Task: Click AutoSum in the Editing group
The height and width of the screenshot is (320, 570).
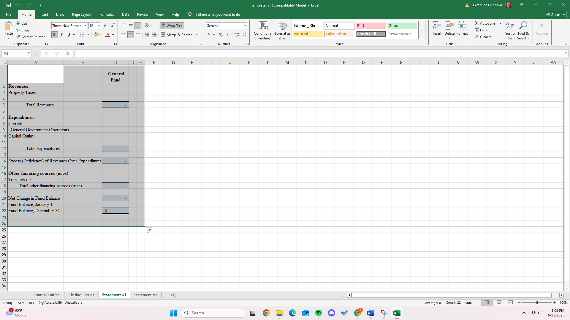Action: coord(486,23)
